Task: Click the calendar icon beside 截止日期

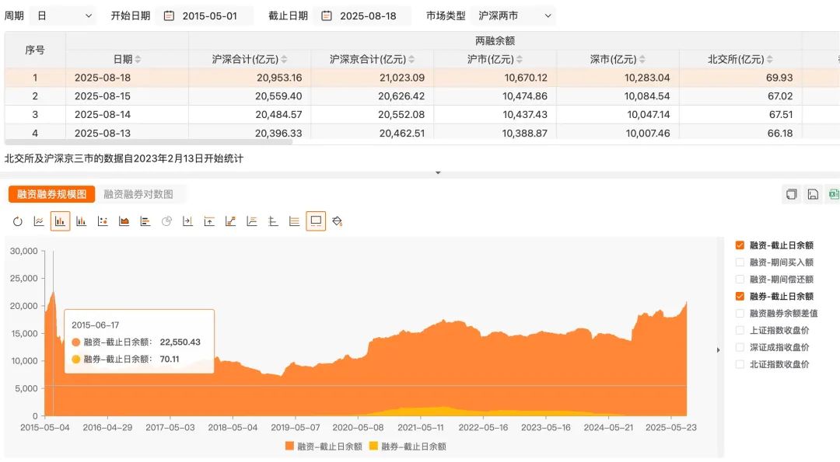Action: click(326, 16)
